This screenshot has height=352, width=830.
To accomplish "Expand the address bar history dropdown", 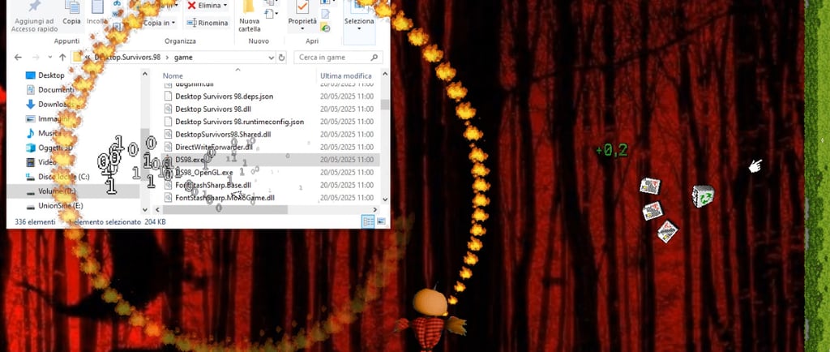I will 271,57.
